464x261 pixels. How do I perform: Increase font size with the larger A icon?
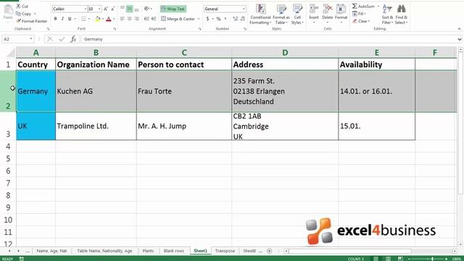coord(106,9)
